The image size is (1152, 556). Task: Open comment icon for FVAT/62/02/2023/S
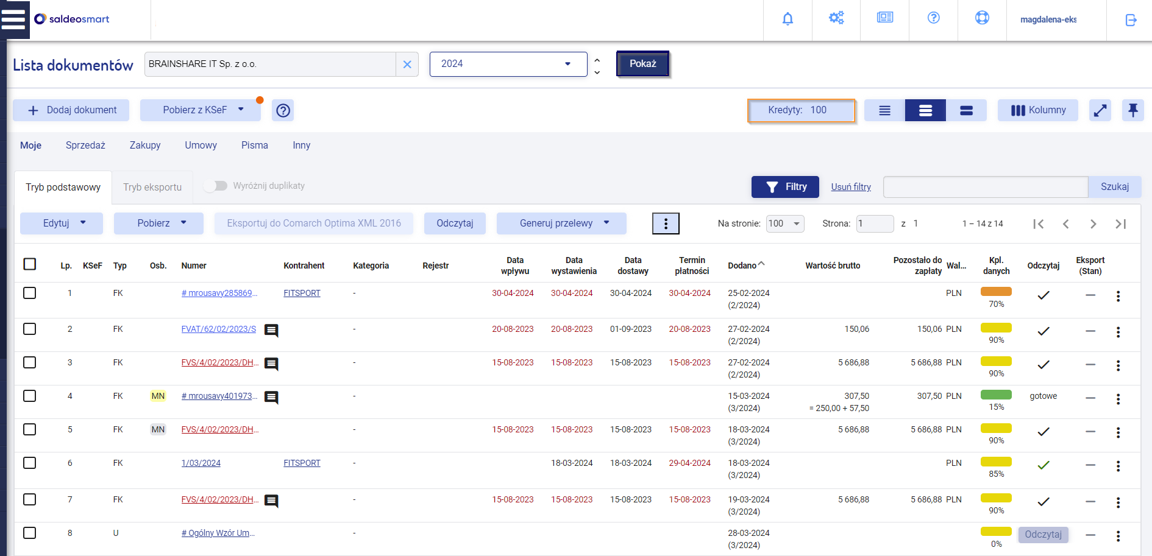point(271,330)
